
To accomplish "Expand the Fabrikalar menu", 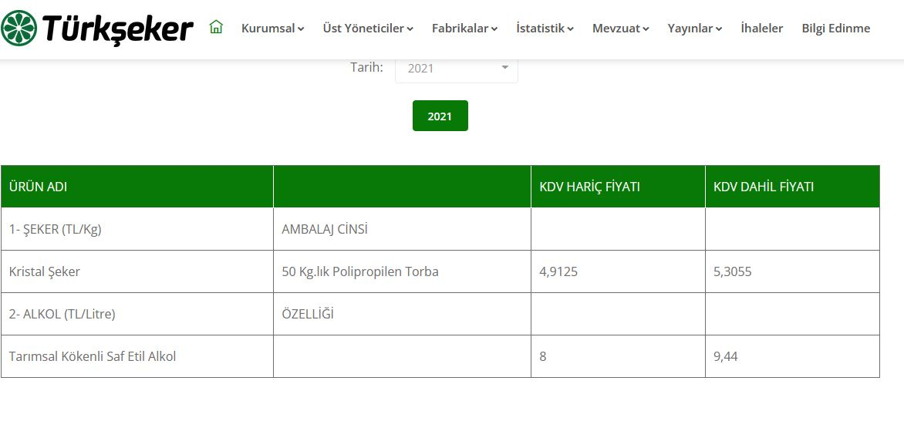I will (464, 29).
